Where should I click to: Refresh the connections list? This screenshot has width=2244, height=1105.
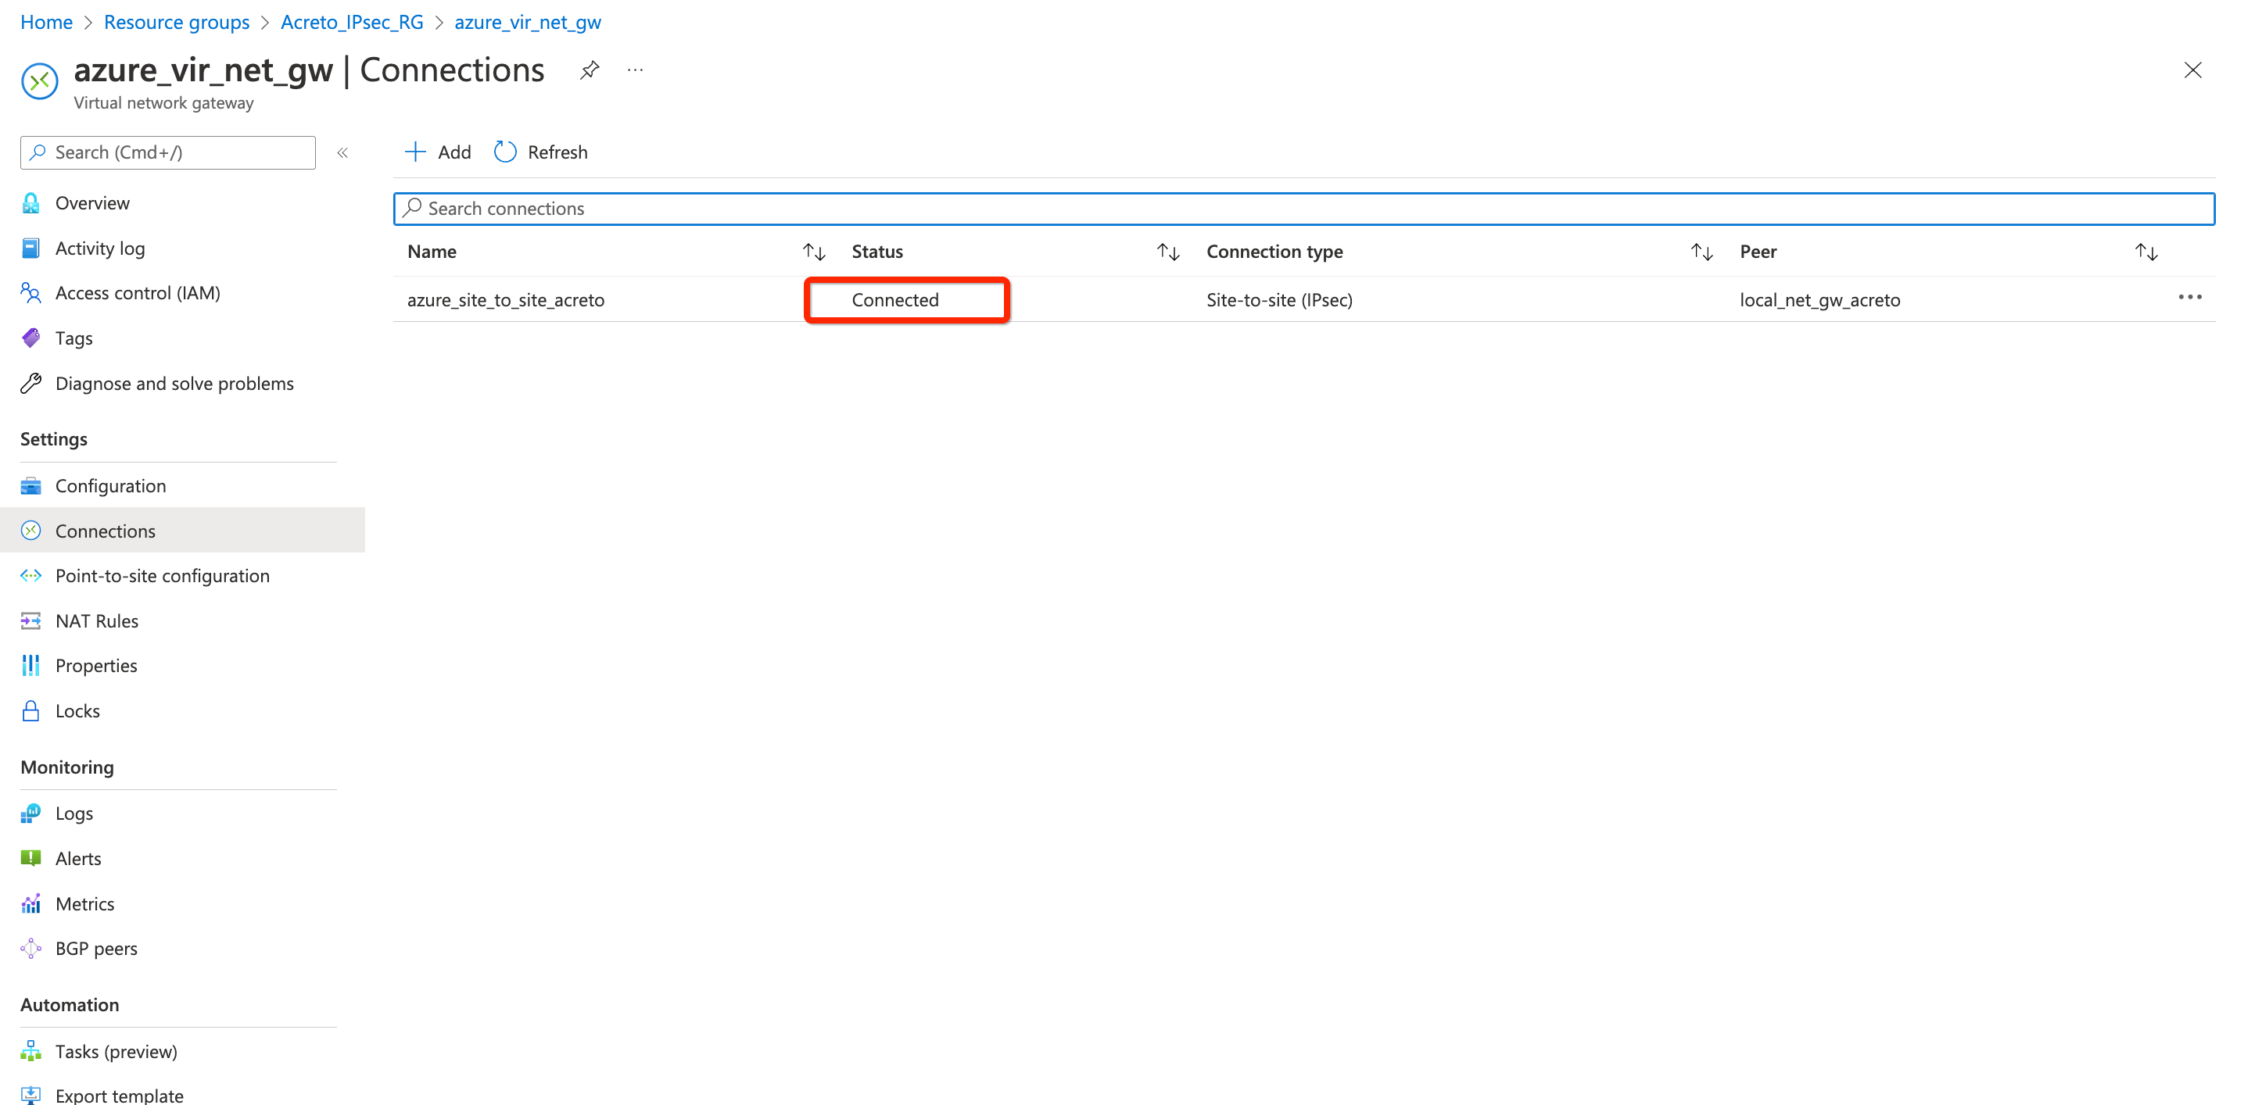(x=541, y=152)
